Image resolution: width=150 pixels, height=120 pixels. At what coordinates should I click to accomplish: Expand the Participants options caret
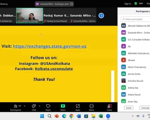[x=24, y=106]
